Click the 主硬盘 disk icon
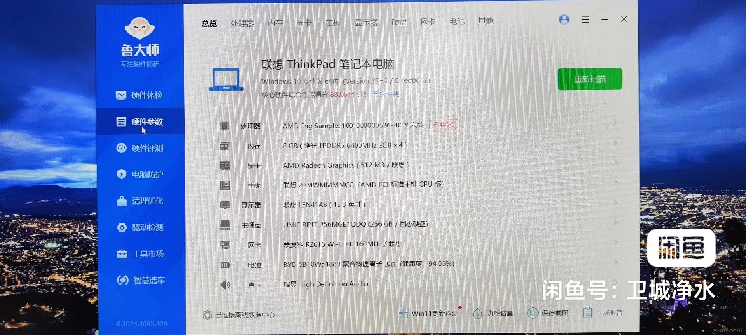This screenshot has height=335, width=746. click(x=225, y=225)
